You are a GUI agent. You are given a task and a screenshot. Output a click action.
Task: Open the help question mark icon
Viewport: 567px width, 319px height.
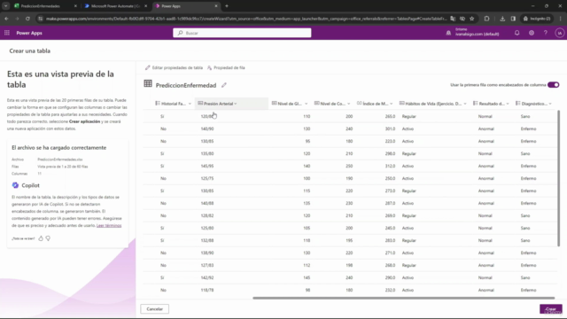click(546, 33)
